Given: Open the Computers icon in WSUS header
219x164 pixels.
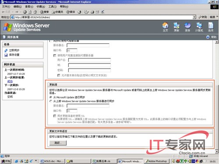Looking at the screenshot, I should 199,27.
